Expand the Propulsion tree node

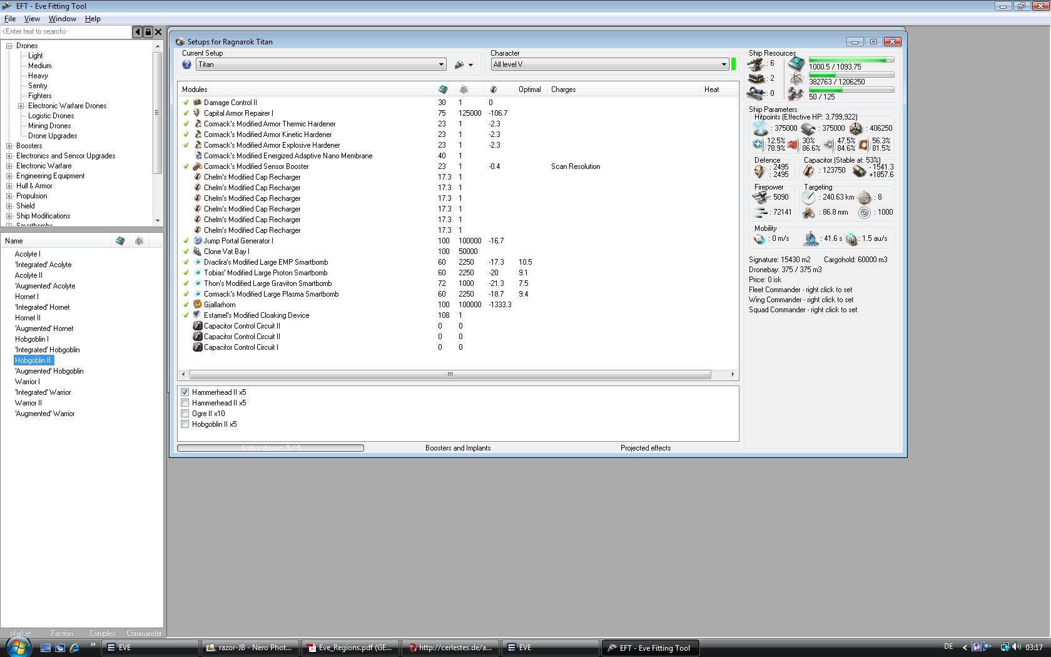point(9,196)
